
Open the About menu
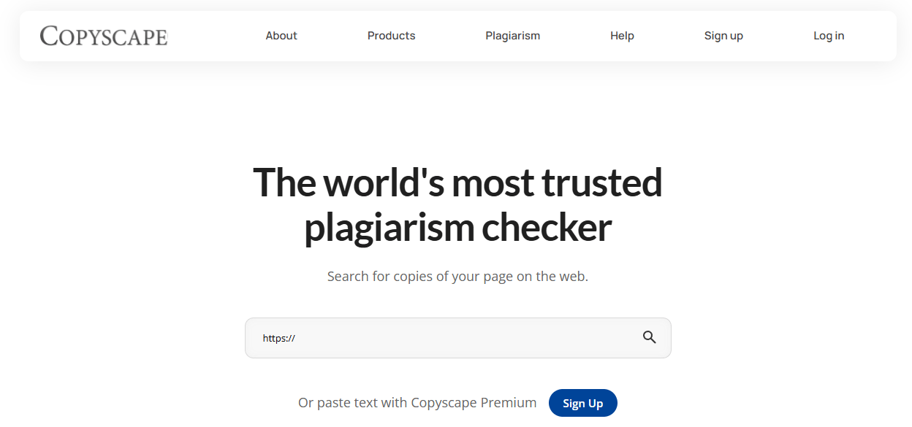281,36
